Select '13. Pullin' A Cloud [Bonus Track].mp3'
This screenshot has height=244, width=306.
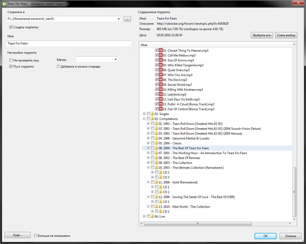click(x=188, y=104)
